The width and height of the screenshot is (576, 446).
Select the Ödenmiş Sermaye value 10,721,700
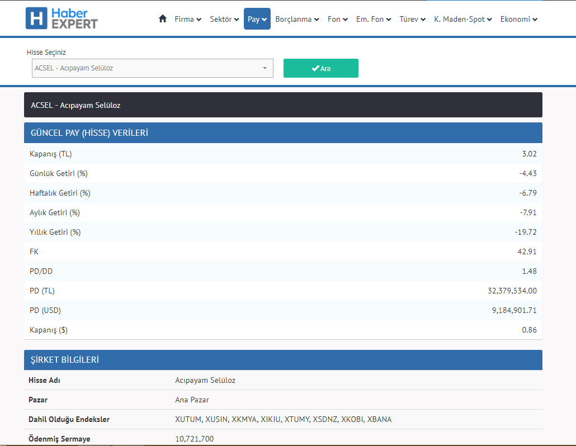194,439
